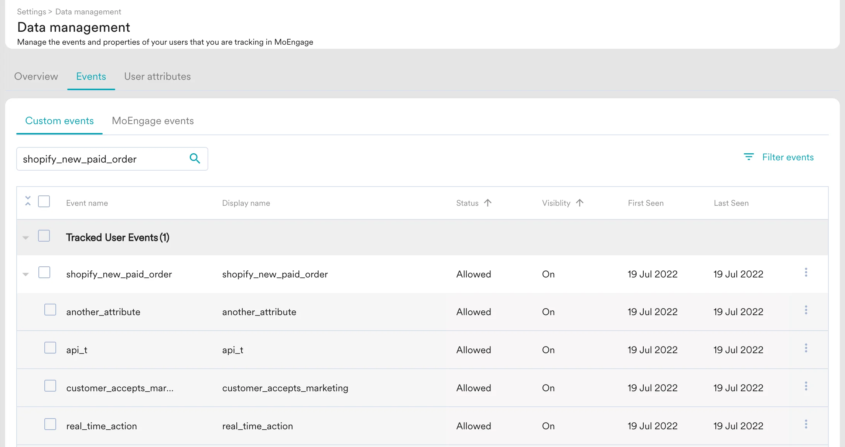The width and height of the screenshot is (845, 447).
Task: Click truncated customer_accepts_mar... event name
Action: point(120,388)
